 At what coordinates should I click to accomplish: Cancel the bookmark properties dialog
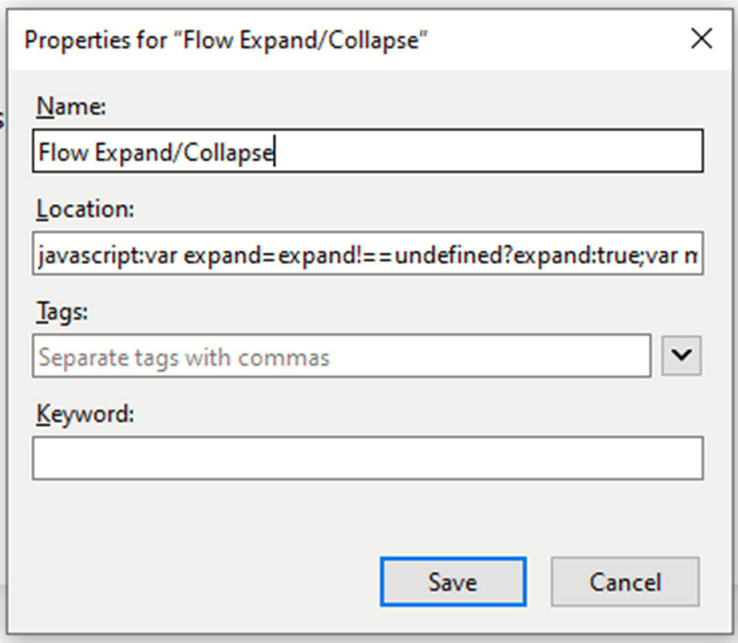coord(624,581)
